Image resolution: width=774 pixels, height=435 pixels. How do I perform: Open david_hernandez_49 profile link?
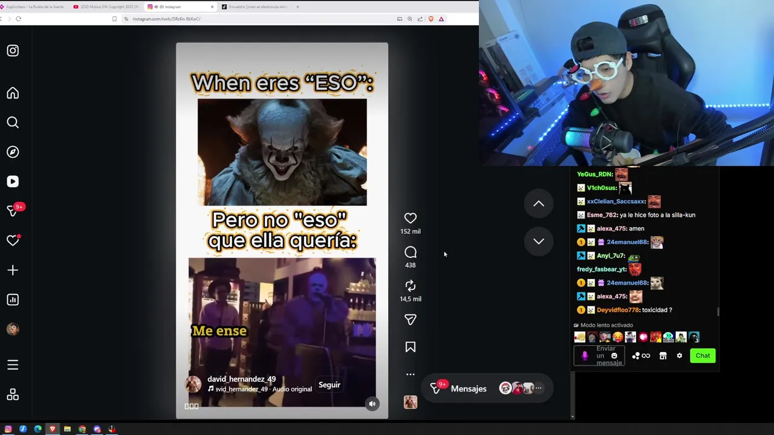tap(241, 379)
